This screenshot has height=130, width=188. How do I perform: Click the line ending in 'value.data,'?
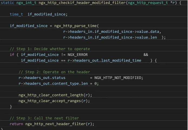(112, 32)
